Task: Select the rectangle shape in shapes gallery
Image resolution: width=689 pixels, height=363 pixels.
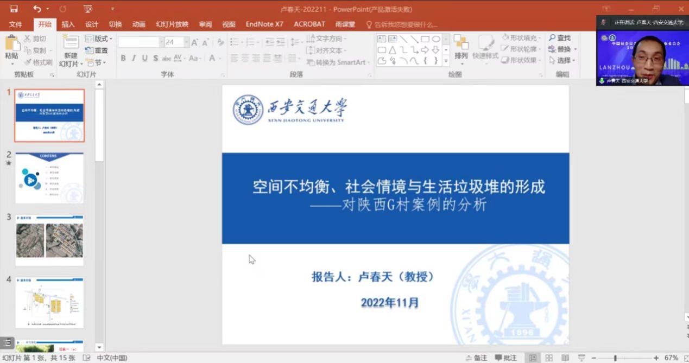Action: 425,39
